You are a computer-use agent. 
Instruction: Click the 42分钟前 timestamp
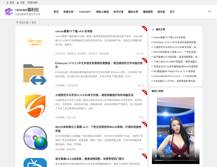[x=60, y=149]
